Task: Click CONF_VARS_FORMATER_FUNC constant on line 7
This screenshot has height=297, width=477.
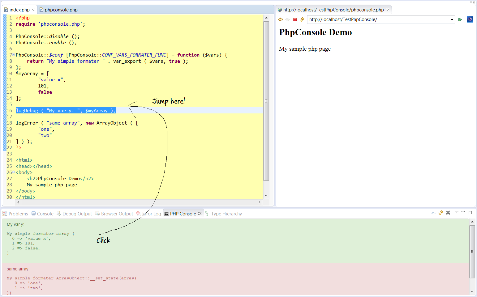Action: (134, 55)
